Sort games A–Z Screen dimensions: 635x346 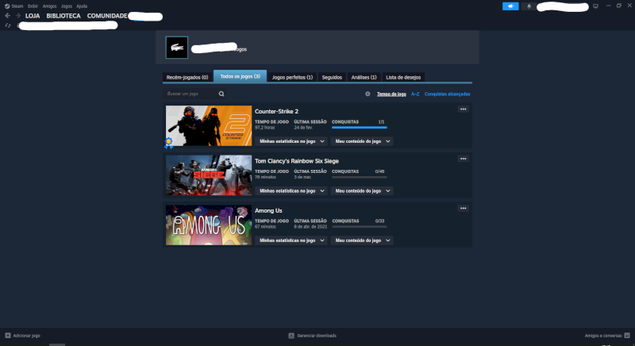415,94
